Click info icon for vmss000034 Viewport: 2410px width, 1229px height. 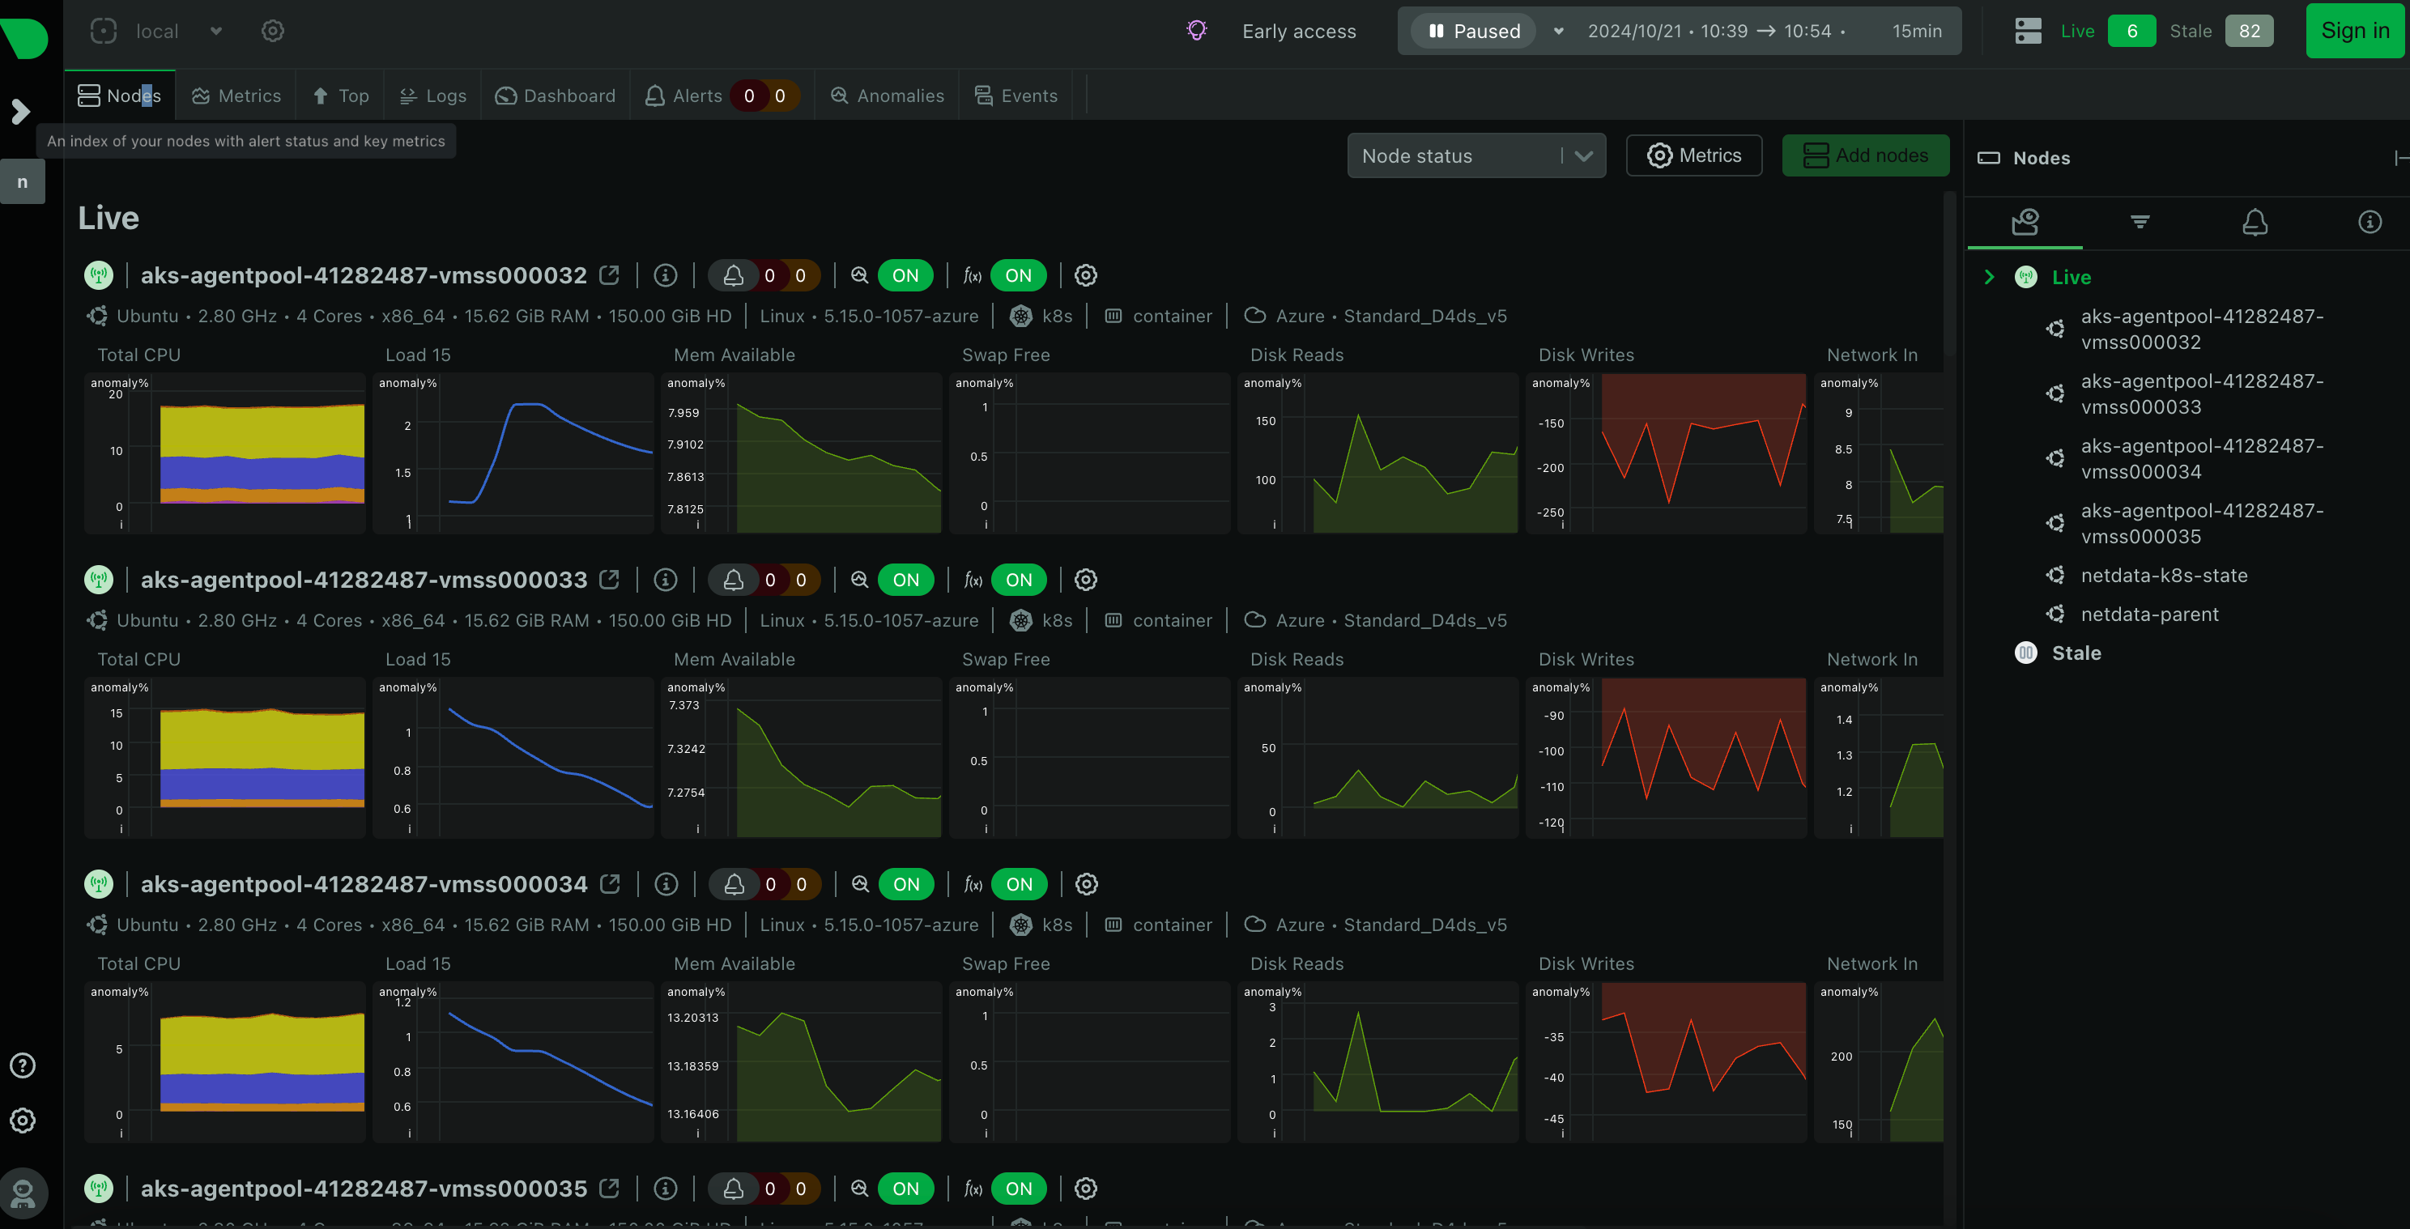click(666, 884)
